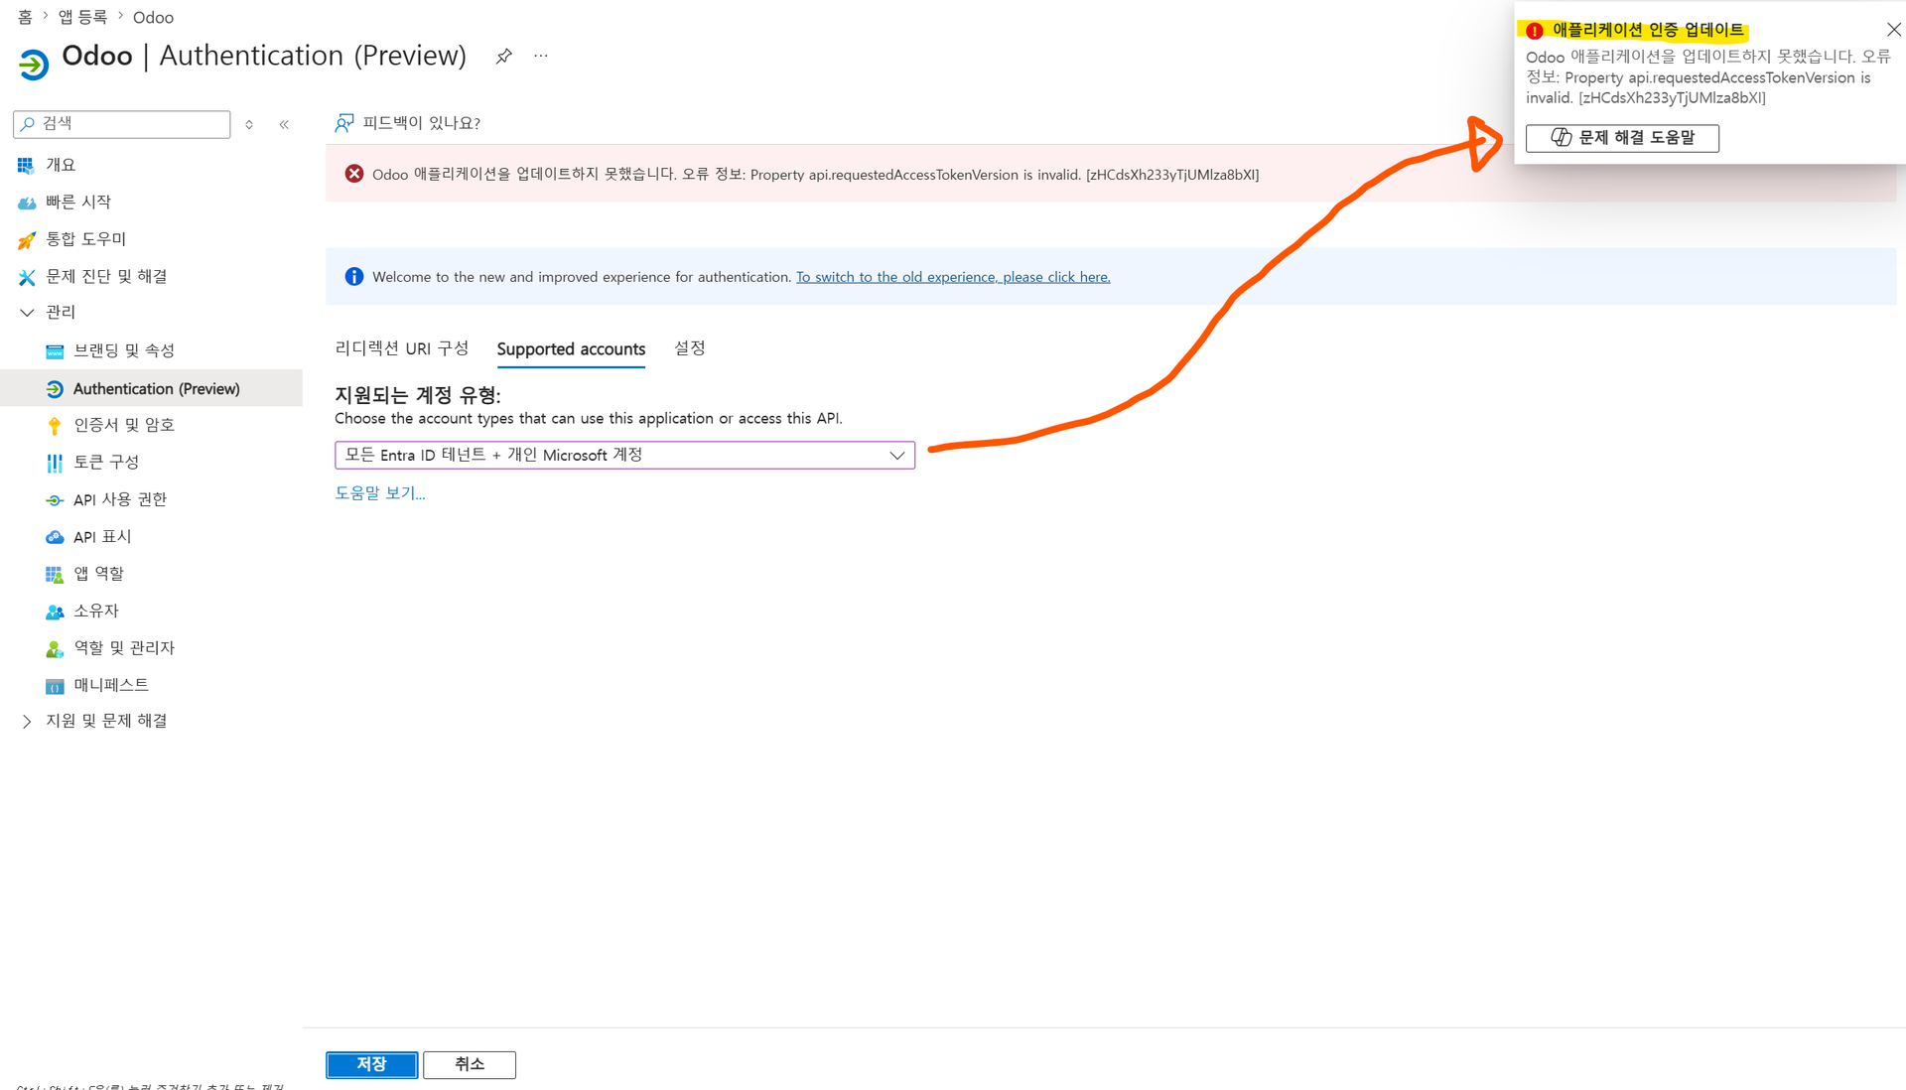Go to 앱 등록 in breadcrumb
This screenshot has width=1906, height=1090.
click(x=82, y=17)
